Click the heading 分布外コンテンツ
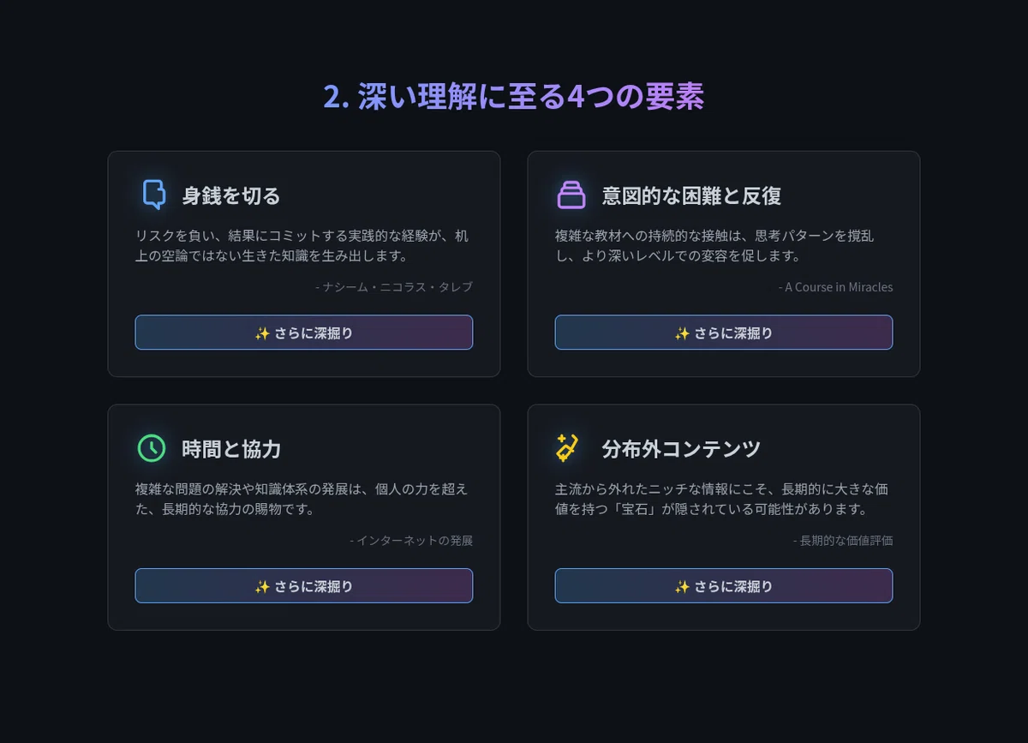The height and width of the screenshot is (743, 1028). point(681,449)
